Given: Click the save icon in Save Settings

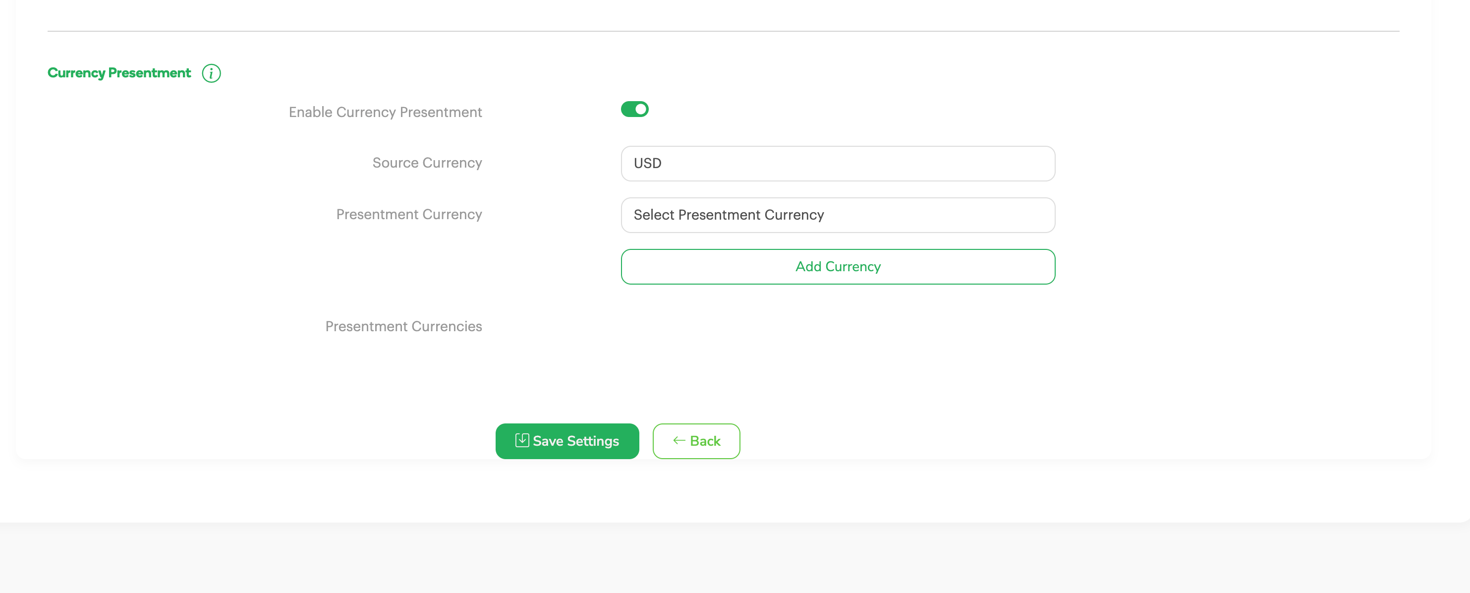Looking at the screenshot, I should 521,440.
